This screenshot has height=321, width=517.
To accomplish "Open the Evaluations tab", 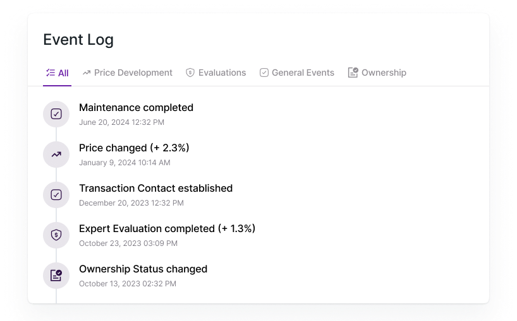I will tap(216, 73).
